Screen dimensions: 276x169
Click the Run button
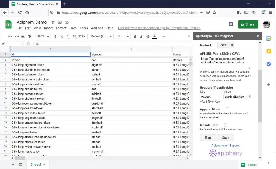208,138
